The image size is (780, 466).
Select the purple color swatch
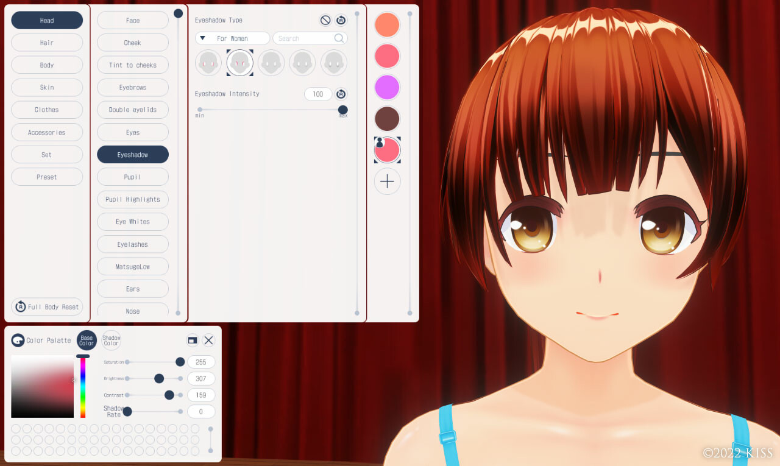pyautogui.click(x=387, y=87)
